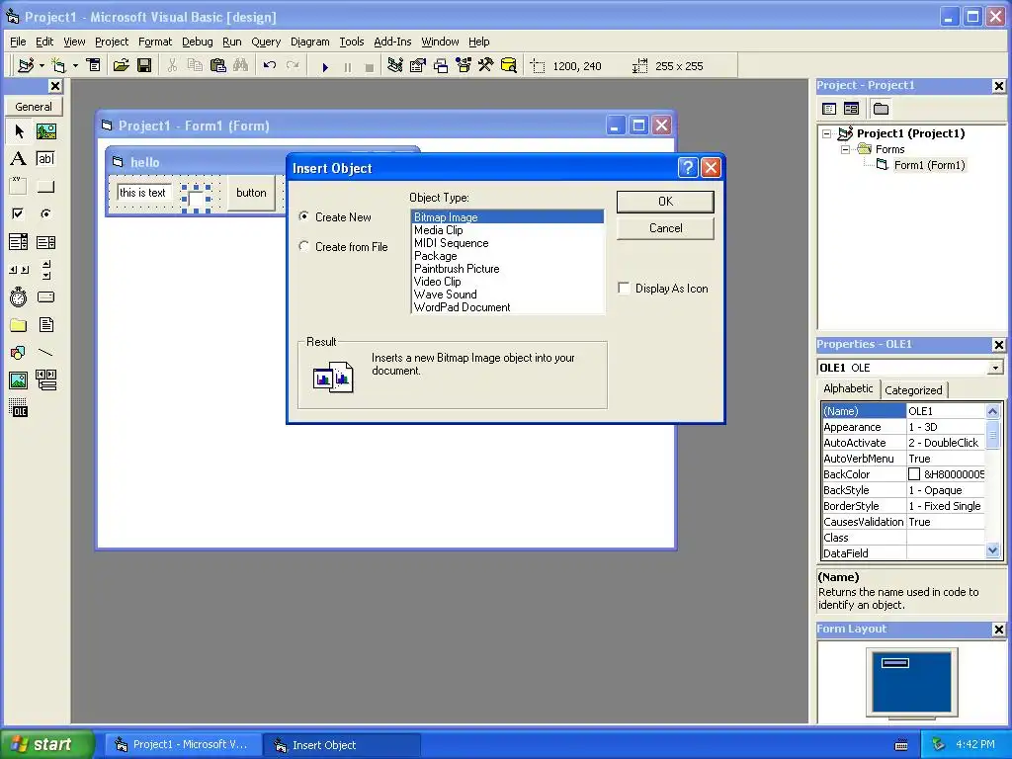The height and width of the screenshot is (759, 1012).
Task: Select the PictureBox tool in the toolbox
Action: click(45, 131)
